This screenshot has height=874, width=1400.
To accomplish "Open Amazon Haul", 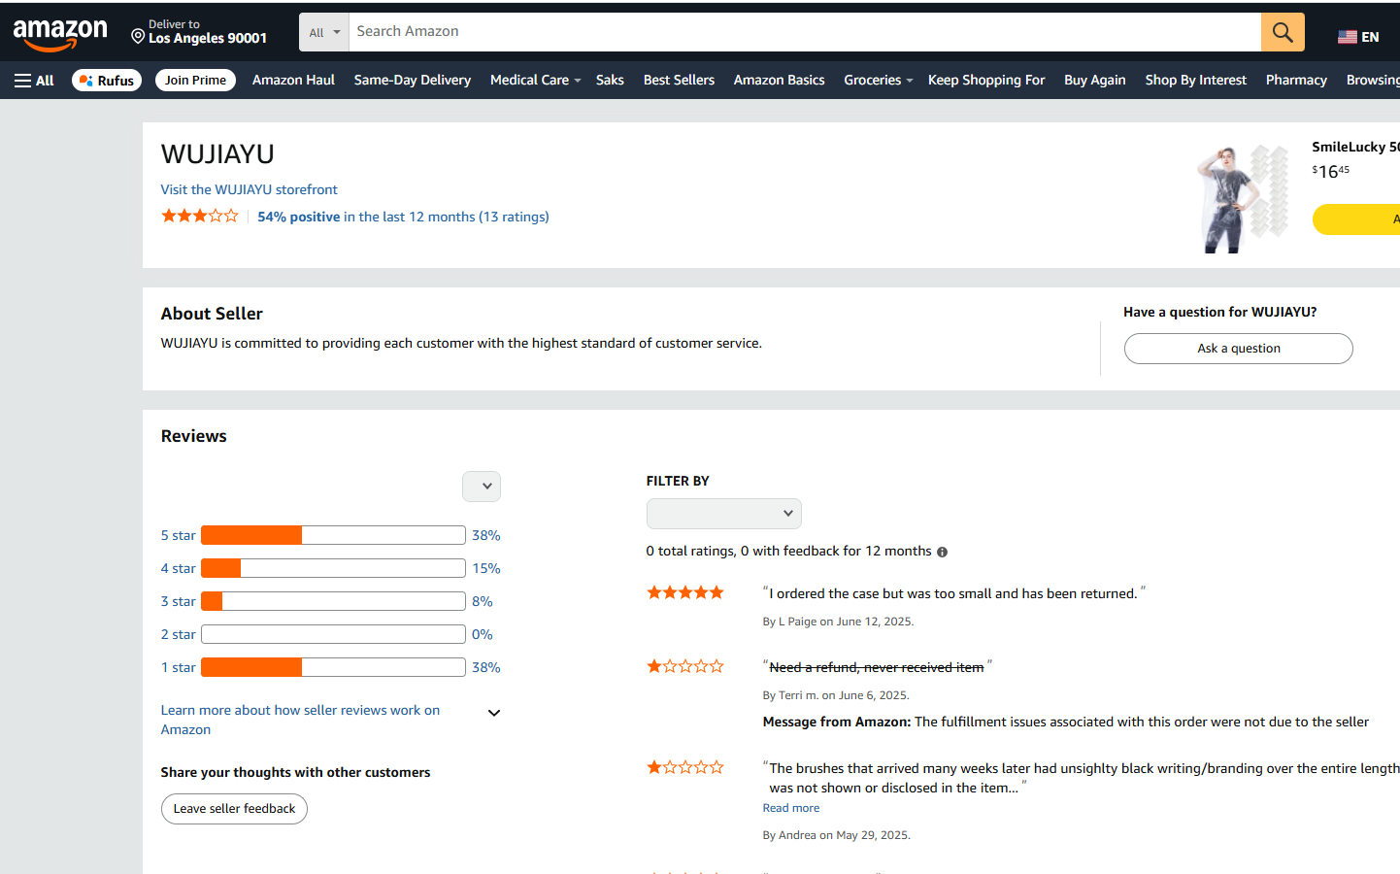I will (x=293, y=80).
